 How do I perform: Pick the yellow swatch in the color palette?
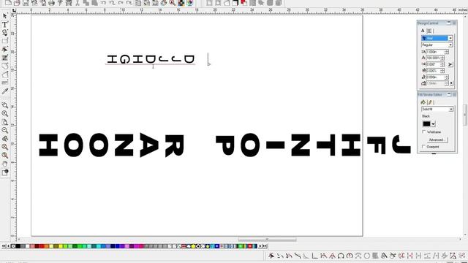61,246
